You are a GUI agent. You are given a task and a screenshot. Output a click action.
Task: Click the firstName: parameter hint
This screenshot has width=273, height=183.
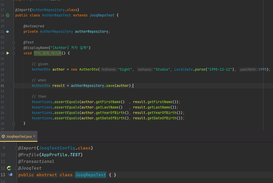[x=108, y=69]
